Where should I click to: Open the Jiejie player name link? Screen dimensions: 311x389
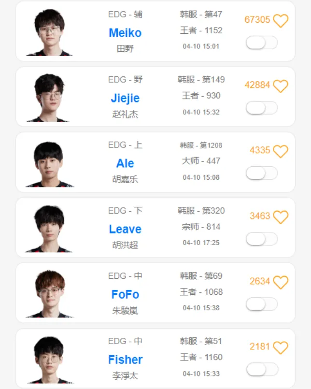pos(125,98)
